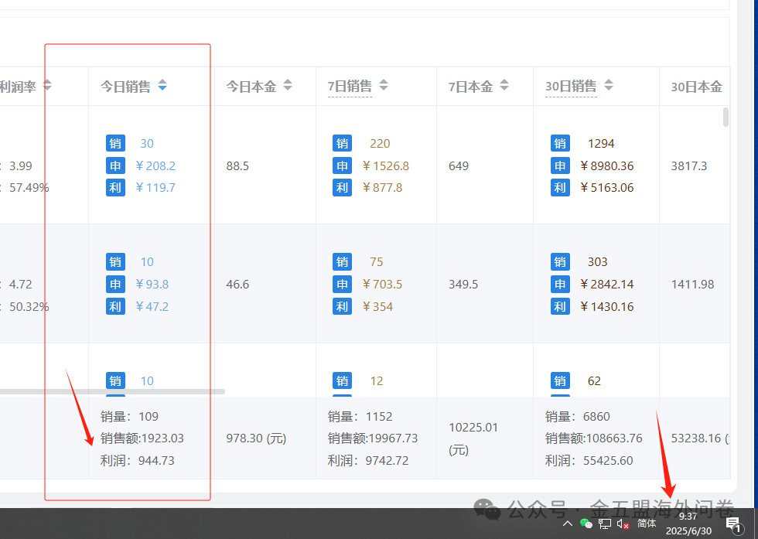The height and width of the screenshot is (539, 758).
Task: Select 30日本金 value 3817.3
Action: (x=689, y=165)
